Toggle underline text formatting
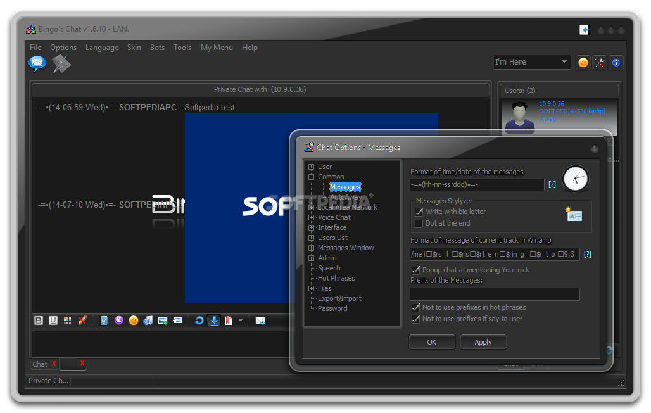This screenshot has height=413, width=651. click(x=53, y=321)
